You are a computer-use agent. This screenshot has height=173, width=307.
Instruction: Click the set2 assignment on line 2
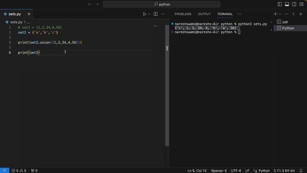pyautogui.click(x=38, y=33)
